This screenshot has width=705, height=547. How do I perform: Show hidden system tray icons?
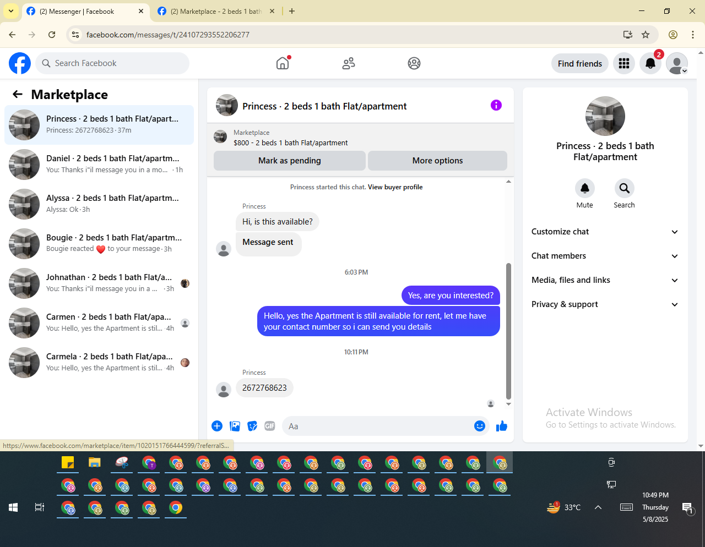[x=598, y=507]
